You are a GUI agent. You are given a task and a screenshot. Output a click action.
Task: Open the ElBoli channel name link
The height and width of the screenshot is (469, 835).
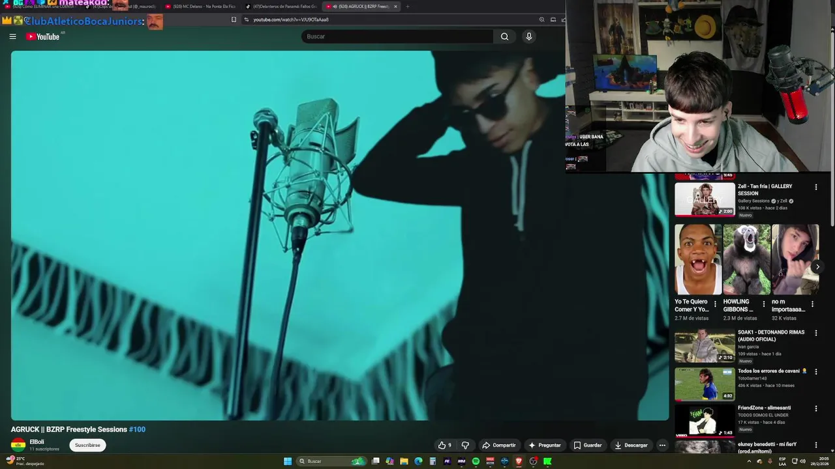[37, 442]
